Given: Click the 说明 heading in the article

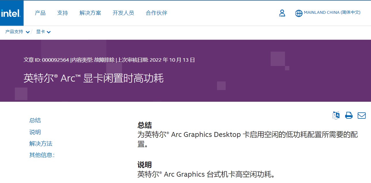Looking at the screenshot, I should point(144,165).
